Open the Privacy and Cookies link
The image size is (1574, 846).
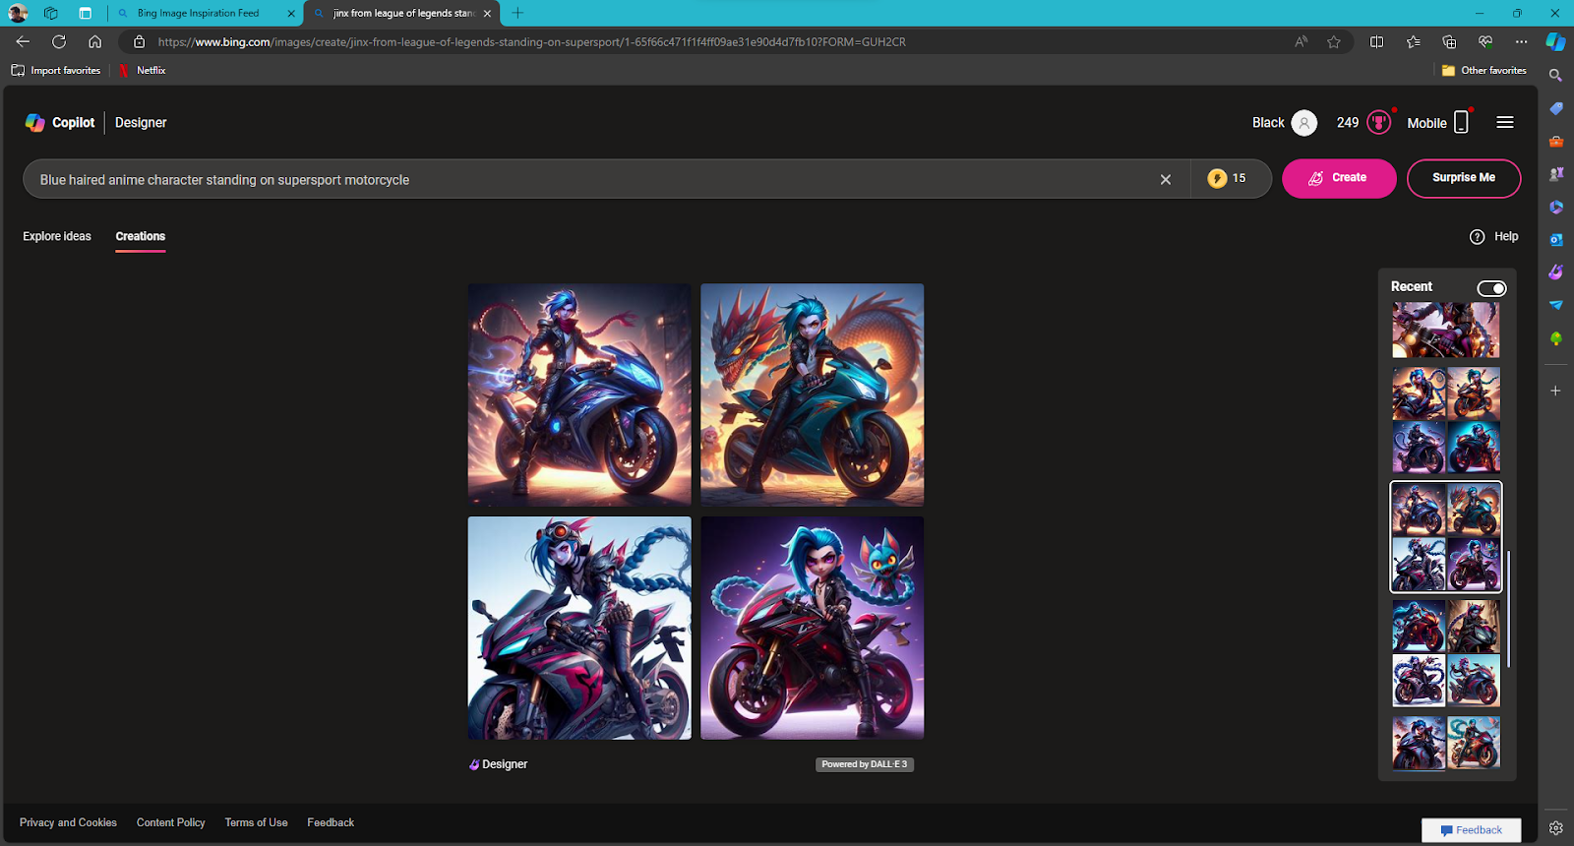pyautogui.click(x=68, y=822)
